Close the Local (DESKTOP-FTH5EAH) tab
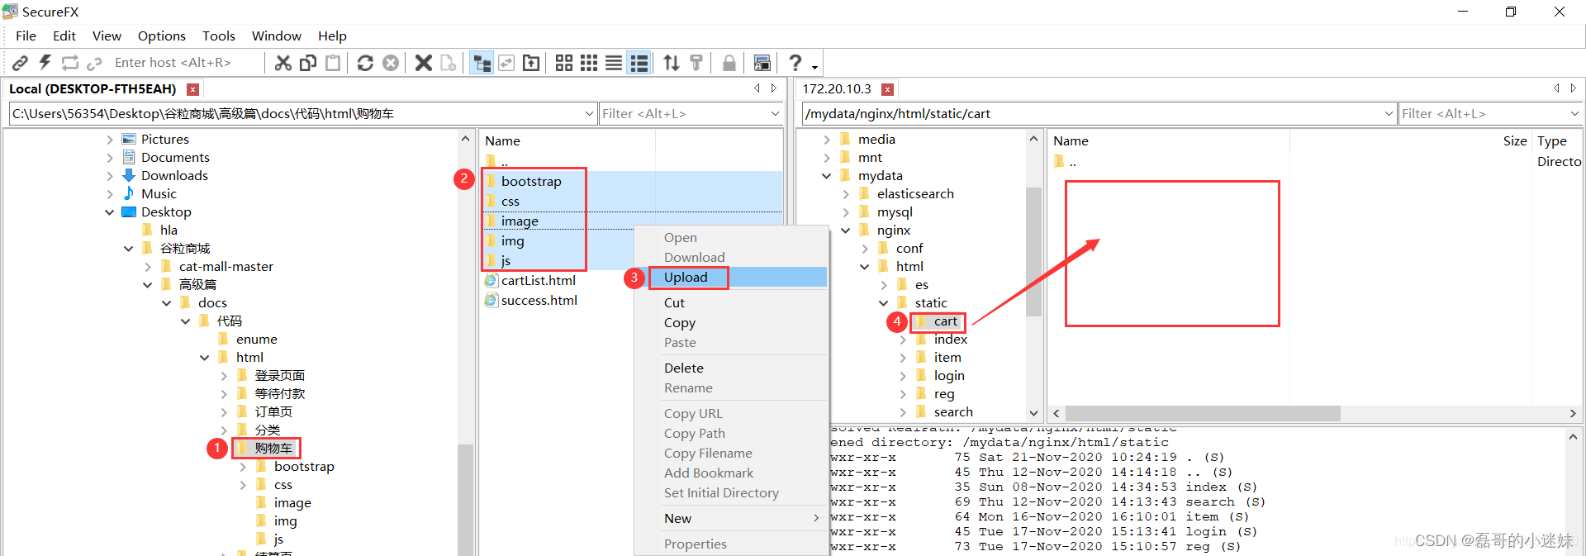This screenshot has width=1586, height=556. click(192, 89)
